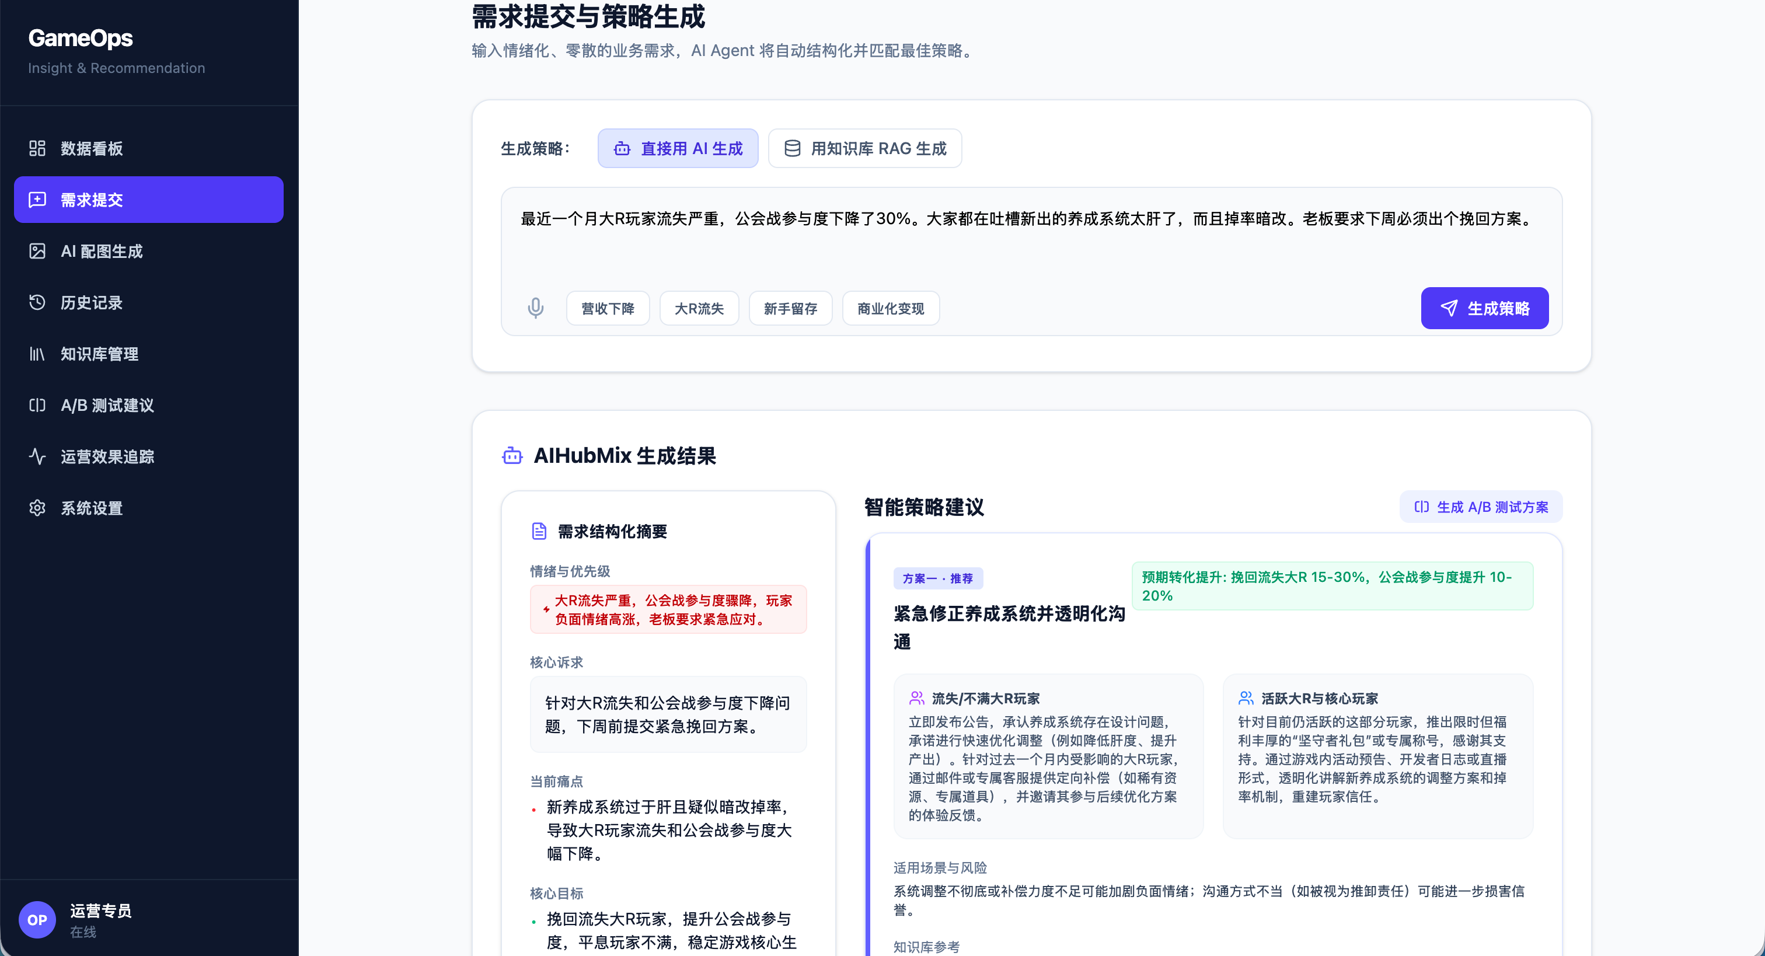This screenshot has width=1765, height=956.
Task: Choose the 营收下降 quick tag
Action: [x=608, y=308]
